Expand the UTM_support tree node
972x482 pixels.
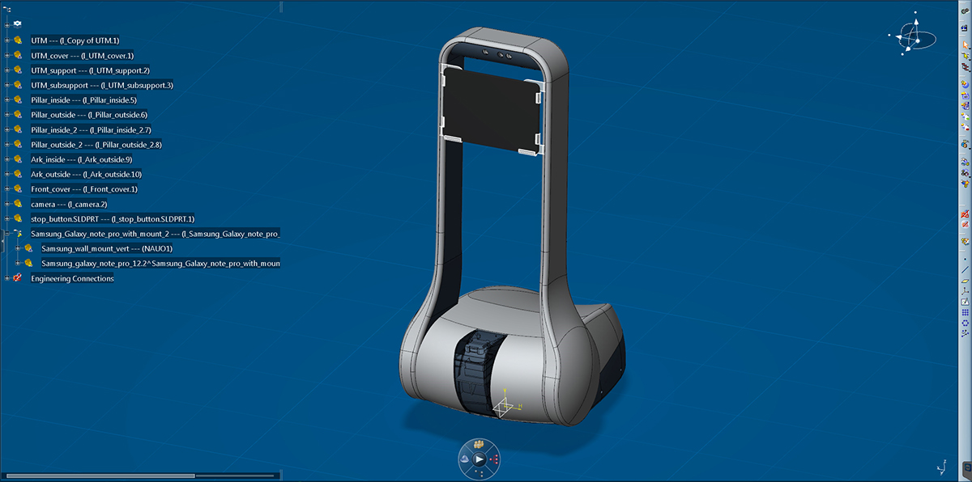pos(6,70)
